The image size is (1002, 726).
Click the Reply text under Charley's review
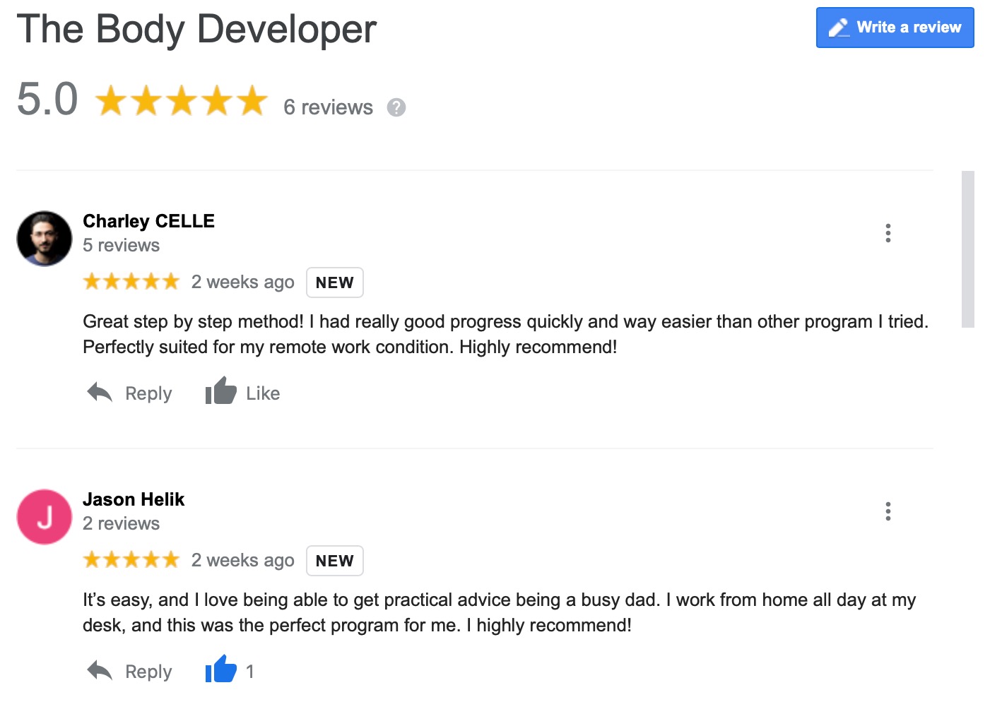coord(148,393)
